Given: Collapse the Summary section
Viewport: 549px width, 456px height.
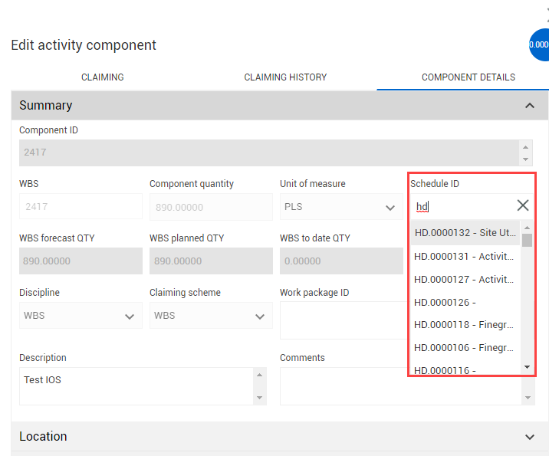Looking at the screenshot, I should tap(530, 106).
